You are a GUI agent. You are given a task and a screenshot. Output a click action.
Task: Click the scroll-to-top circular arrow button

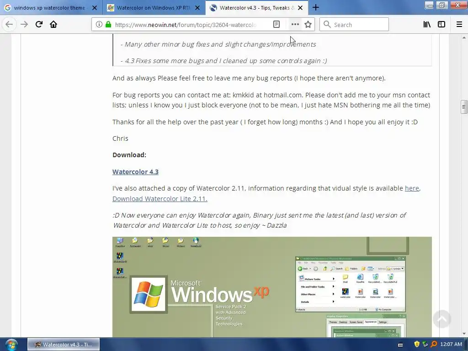point(442,319)
